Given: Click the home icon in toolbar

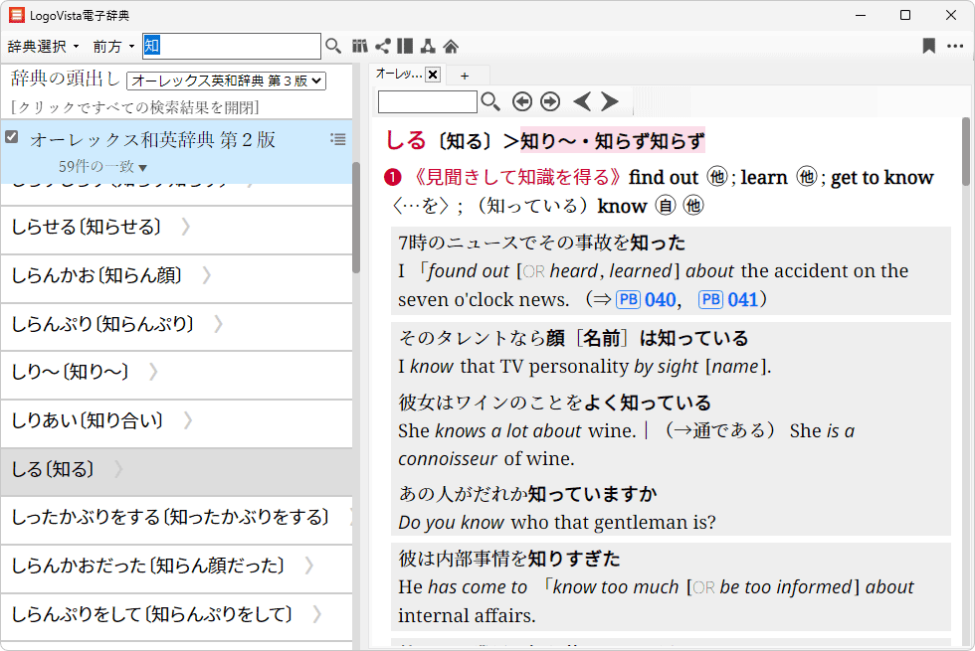Looking at the screenshot, I should tap(451, 46).
